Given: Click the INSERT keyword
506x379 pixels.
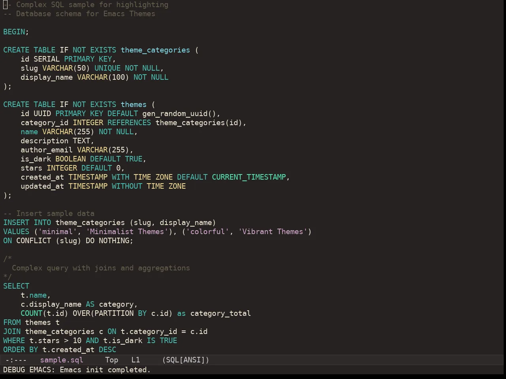Looking at the screenshot, I should point(16,223).
